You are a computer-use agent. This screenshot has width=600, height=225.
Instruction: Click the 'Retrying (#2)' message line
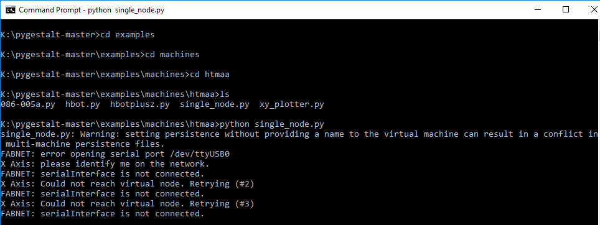pos(128,184)
